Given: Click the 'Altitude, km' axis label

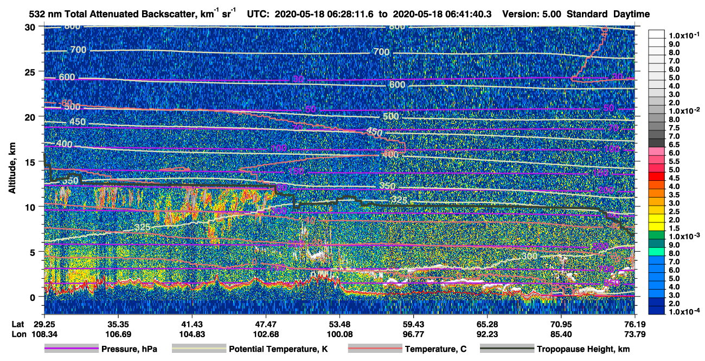Looking at the screenshot, I should 12,169.
